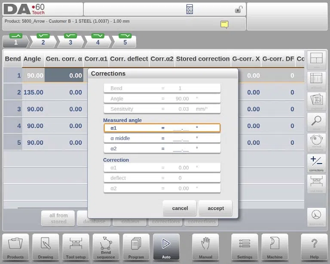Select the magnifier macro view icon
Viewport: 330px width, 264px height.
click(316, 122)
